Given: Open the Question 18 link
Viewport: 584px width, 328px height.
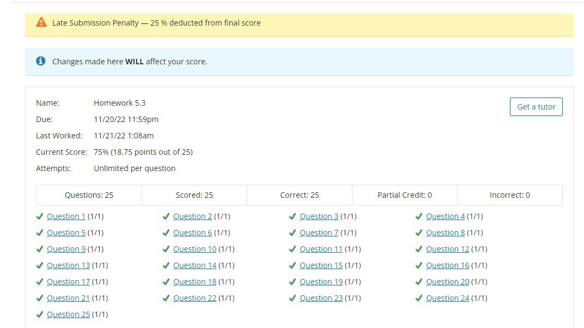Looking at the screenshot, I should click(195, 282).
